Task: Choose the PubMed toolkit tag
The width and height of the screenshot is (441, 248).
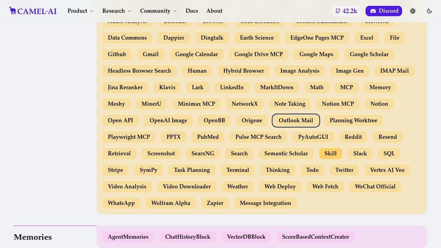Action: pos(208,137)
